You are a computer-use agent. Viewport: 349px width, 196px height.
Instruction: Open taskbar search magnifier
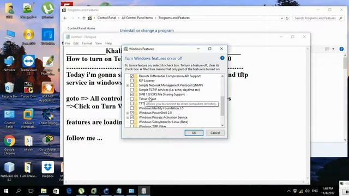19,191
